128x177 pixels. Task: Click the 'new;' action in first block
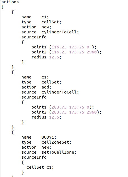[x=46, y=27]
